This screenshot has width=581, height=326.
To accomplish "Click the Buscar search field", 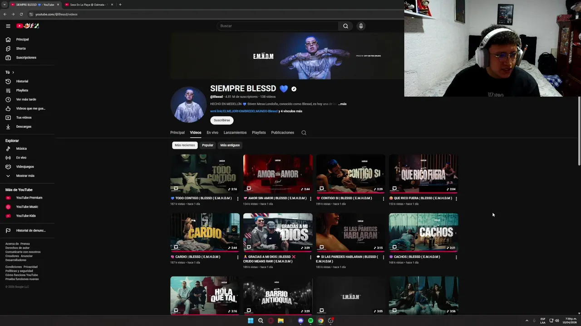I will (x=278, y=26).
